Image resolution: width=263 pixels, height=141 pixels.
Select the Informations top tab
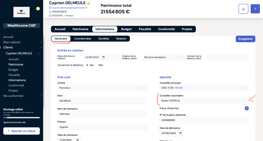pyautogui.click(x=105, y=29)
